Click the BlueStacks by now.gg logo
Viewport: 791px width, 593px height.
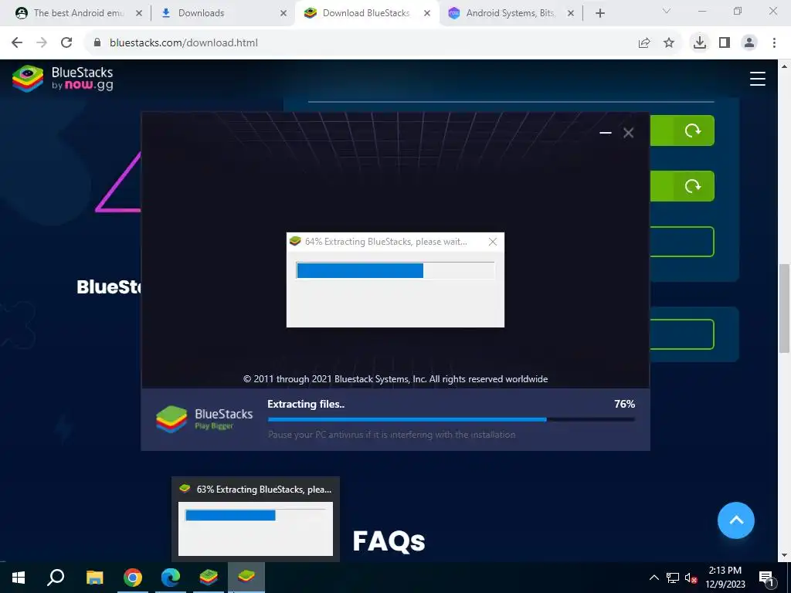63,79
